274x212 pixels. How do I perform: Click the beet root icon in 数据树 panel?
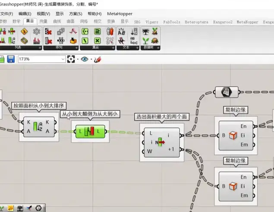pos(155,31)
